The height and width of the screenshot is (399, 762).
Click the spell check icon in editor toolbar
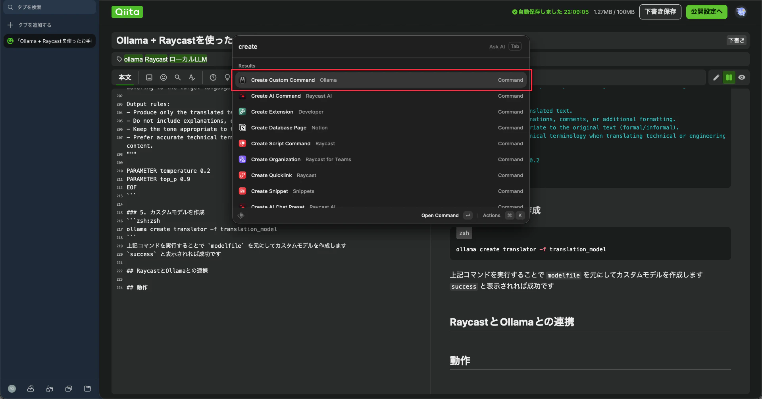(192, 77)
